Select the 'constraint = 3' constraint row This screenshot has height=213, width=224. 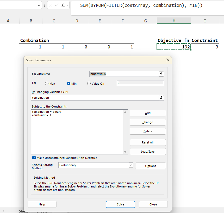(41, 115)
